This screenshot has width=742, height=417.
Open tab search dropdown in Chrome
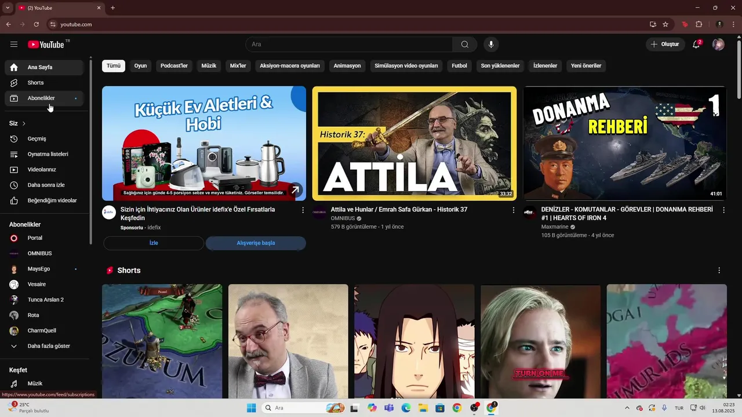[x=8, y=8]
